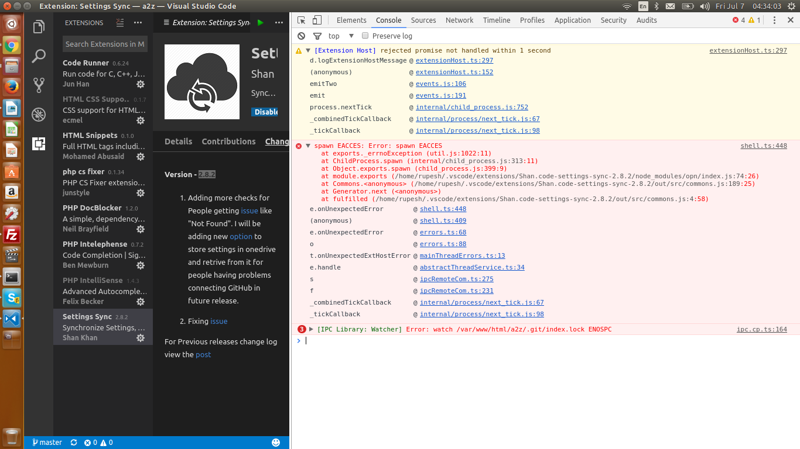Open Google Chrome from the launcher
The height and width of the screenshot is (449, 800).
pyautogui.click(x=12, y=45)
